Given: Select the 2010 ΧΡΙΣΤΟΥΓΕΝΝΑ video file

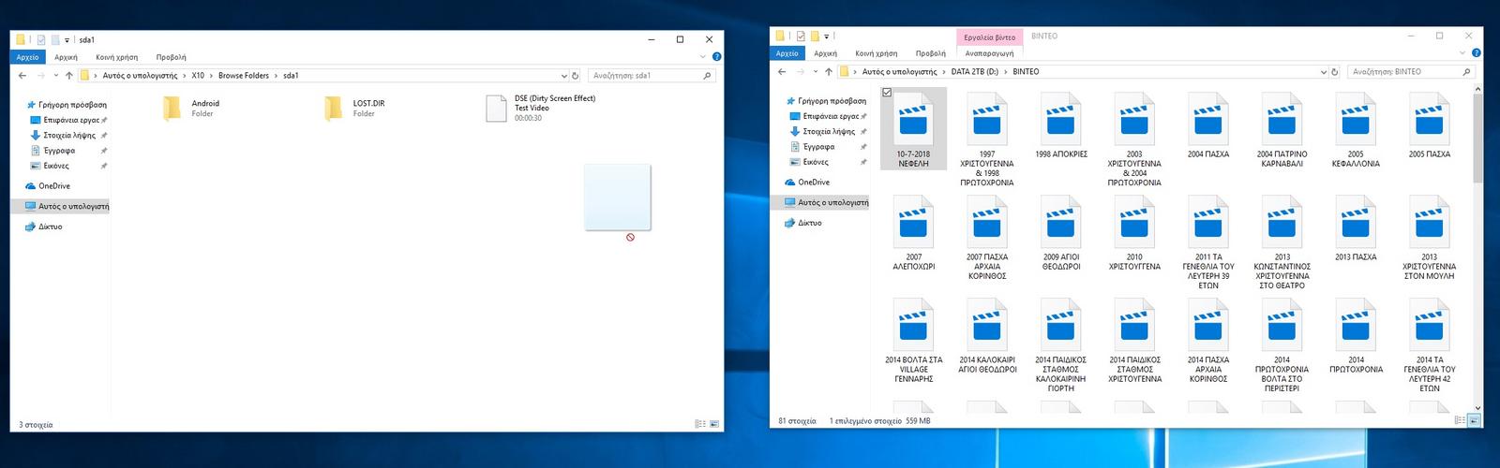Looking at the screenshot, I should point(1134,234).
